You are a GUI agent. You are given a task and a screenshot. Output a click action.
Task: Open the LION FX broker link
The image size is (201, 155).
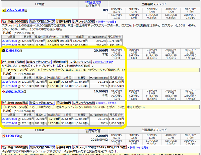pyautogui.click(x=12, y=136)
